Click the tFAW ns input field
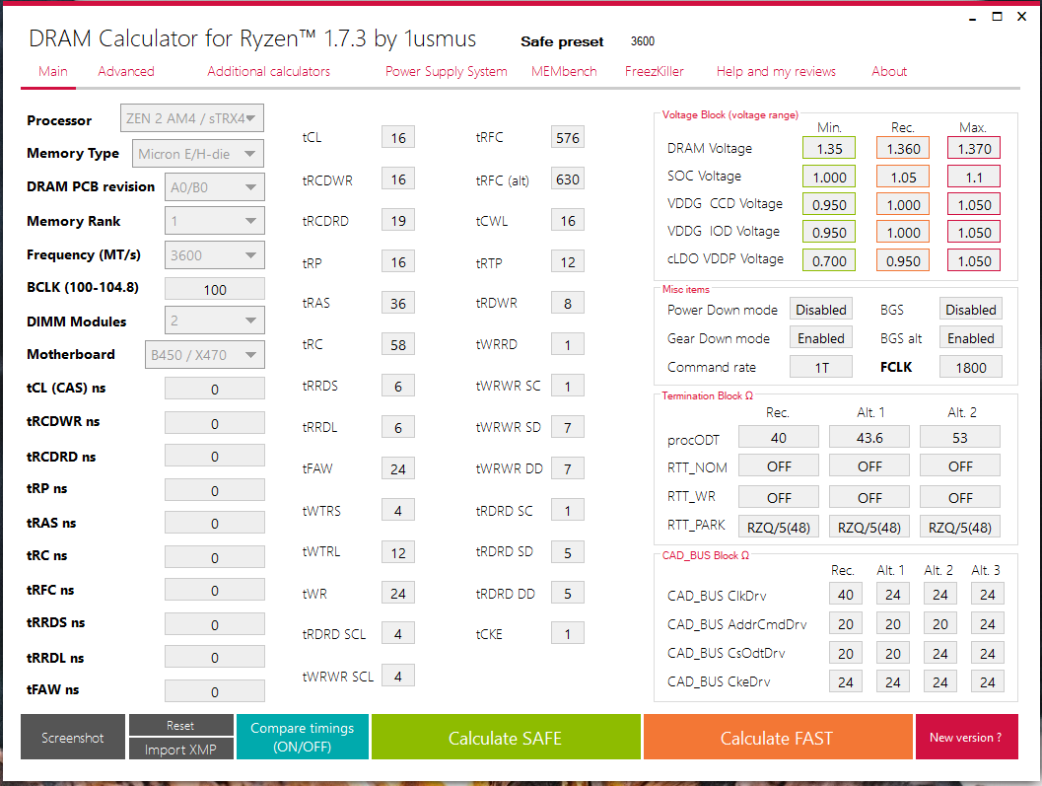1042x786 pixels. tap(215, 691)
